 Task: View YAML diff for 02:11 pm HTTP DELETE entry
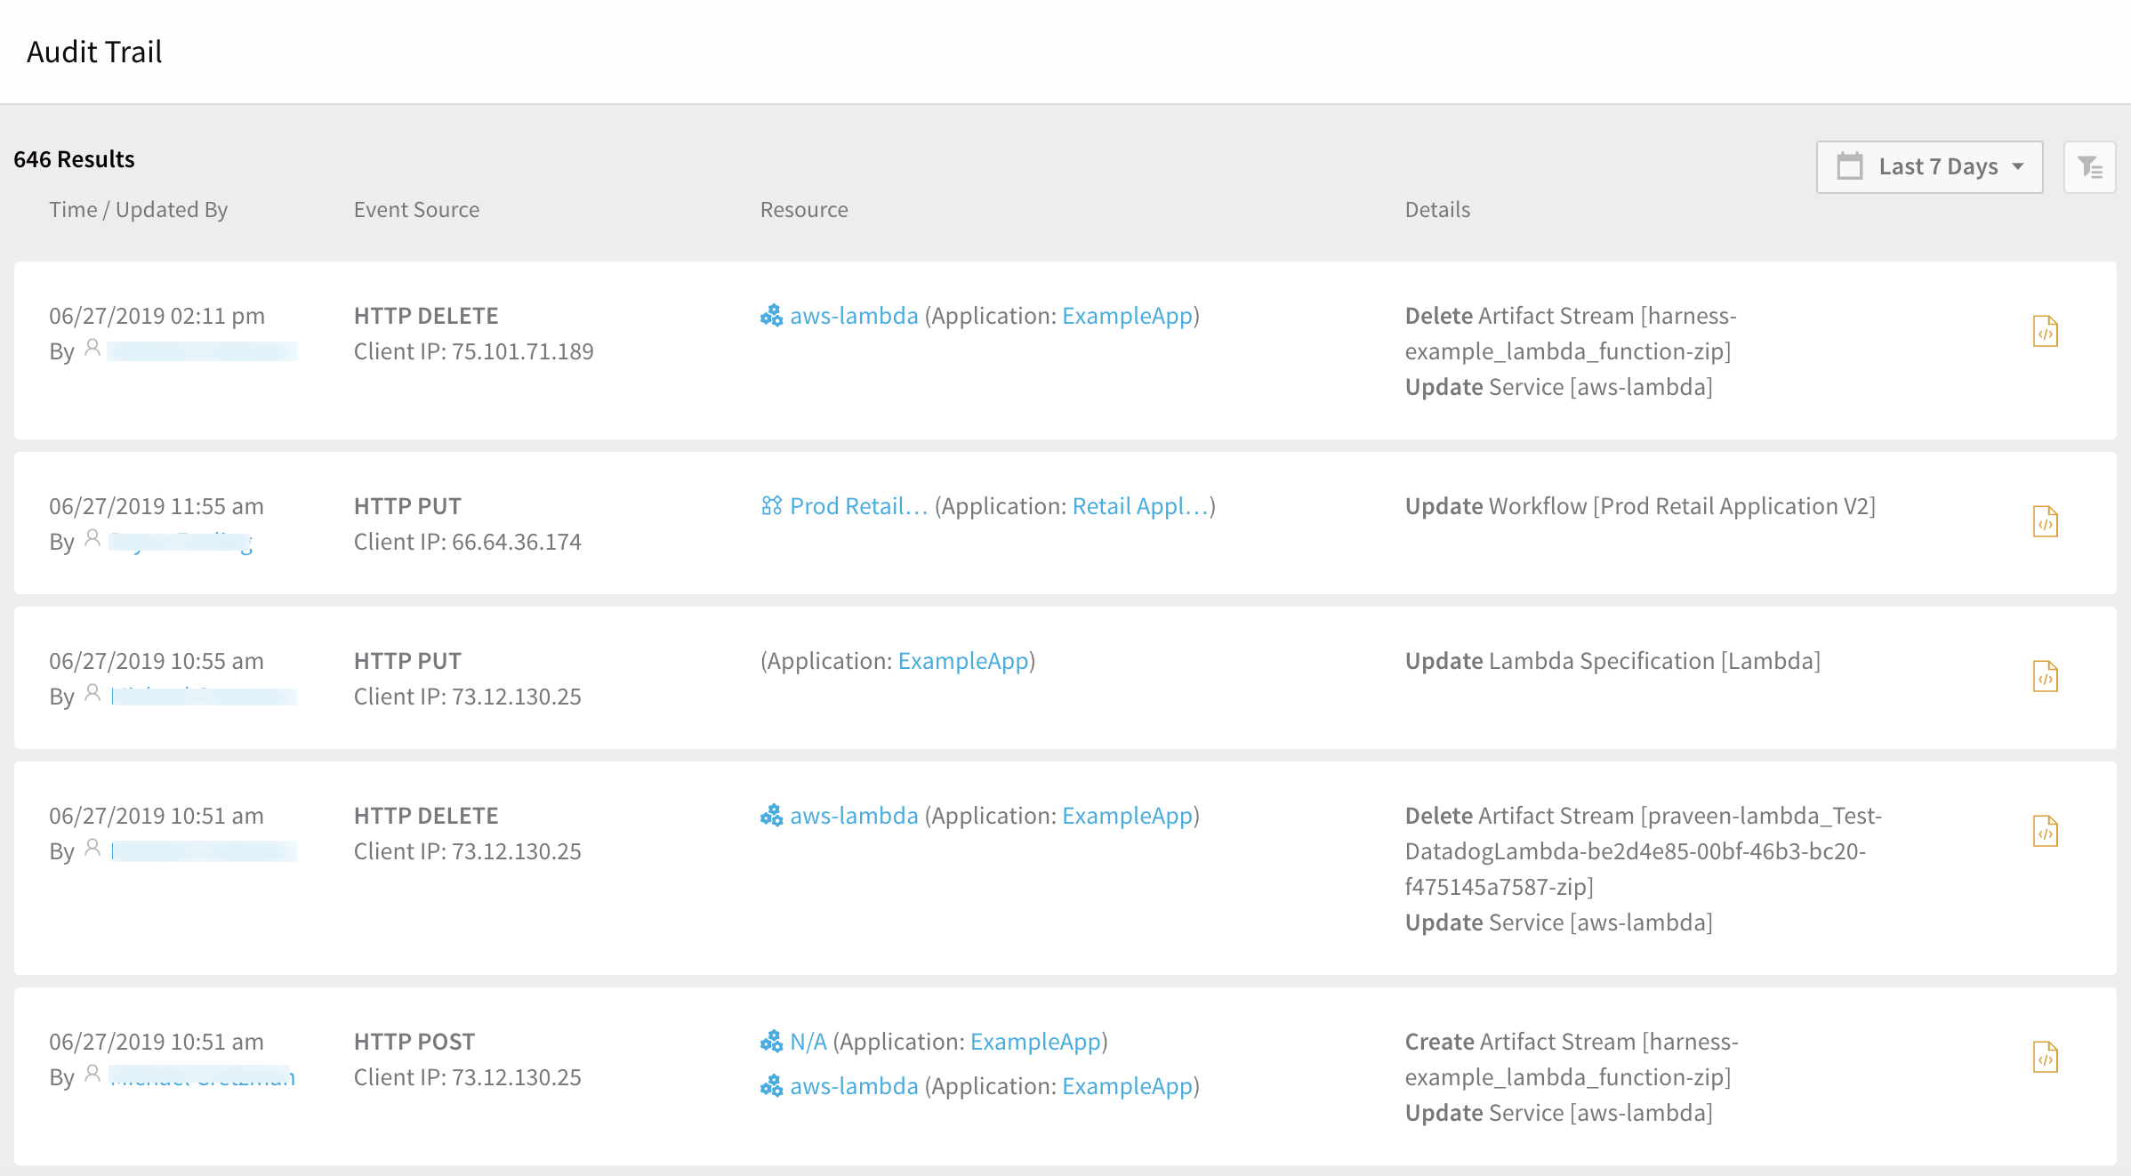click(2046, 332)
